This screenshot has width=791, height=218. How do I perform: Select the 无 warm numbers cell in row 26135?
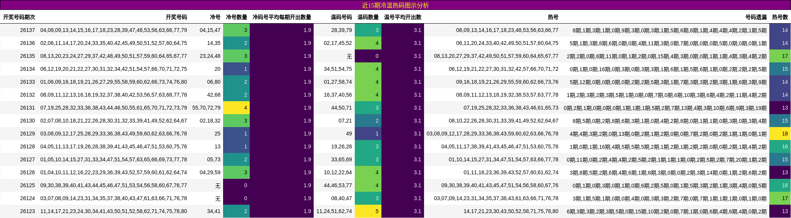349,56
